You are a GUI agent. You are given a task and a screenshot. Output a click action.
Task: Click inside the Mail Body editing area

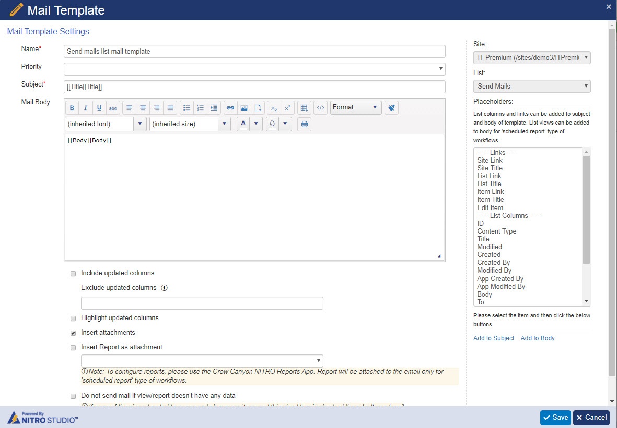(x=254, y=197)
